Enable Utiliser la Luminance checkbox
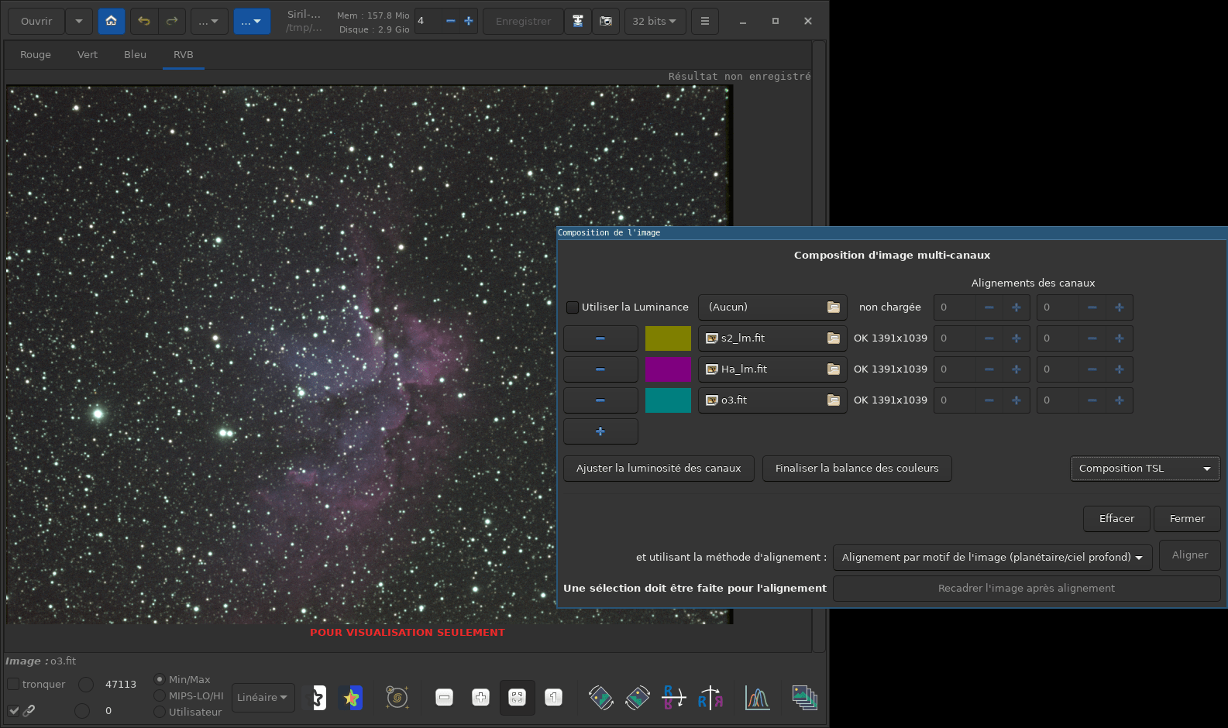Viewport: 1228px width, 728px height. point(573,307)
